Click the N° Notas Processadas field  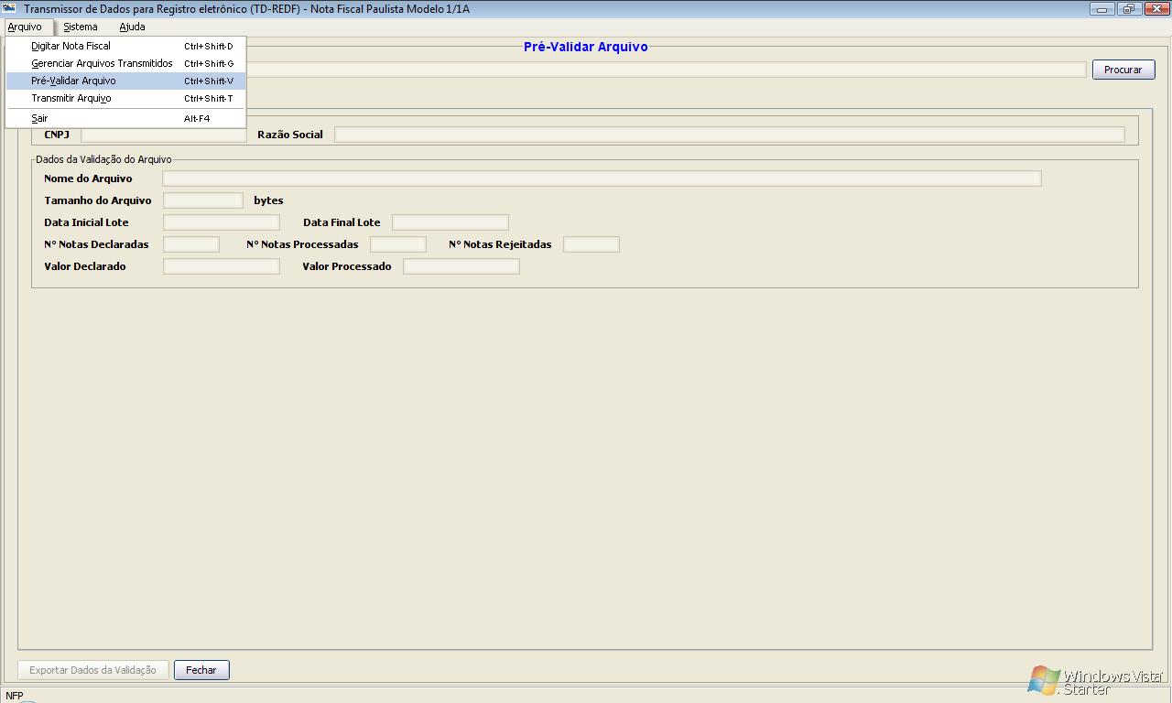coord(398,244)
